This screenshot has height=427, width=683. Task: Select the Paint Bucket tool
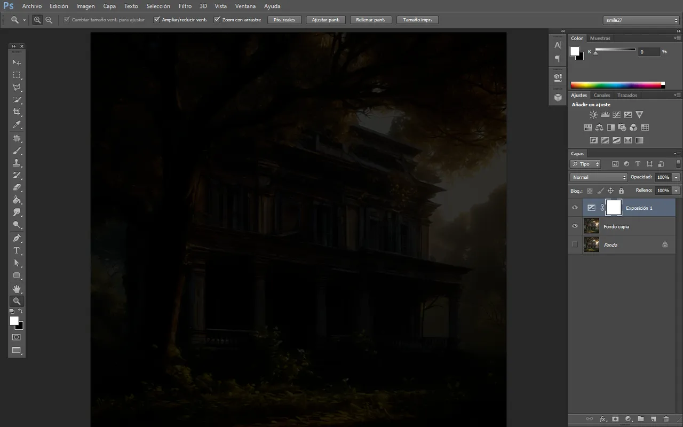pos(17,200)
